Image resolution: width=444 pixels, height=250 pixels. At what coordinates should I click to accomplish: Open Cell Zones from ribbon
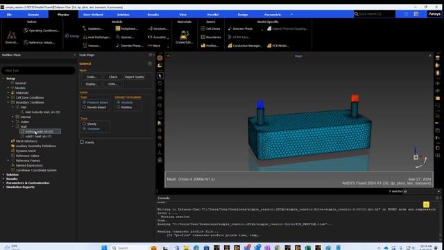pos(210,28)
